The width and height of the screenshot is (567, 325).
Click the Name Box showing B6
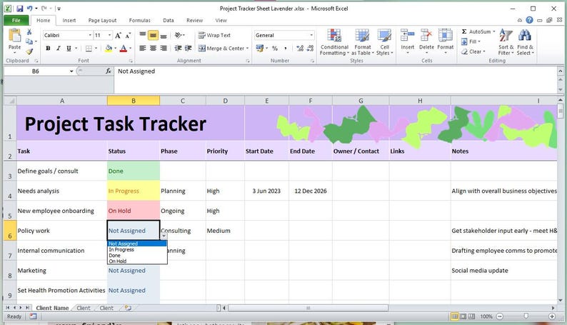tap(36, 71)
